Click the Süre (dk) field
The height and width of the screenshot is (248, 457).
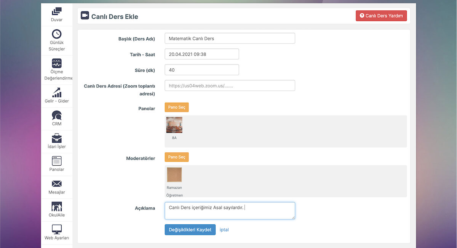202,70
